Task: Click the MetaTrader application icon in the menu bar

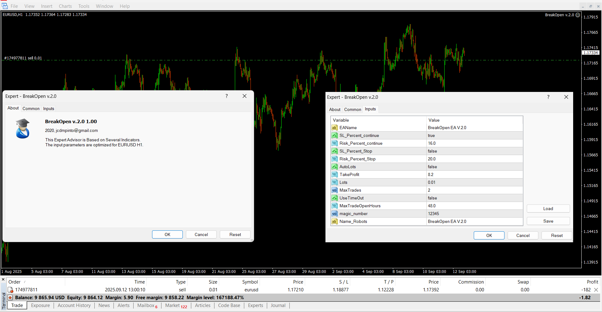Action: 5,6
